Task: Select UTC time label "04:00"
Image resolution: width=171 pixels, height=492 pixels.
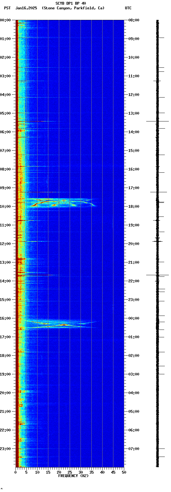Action: 134,393
